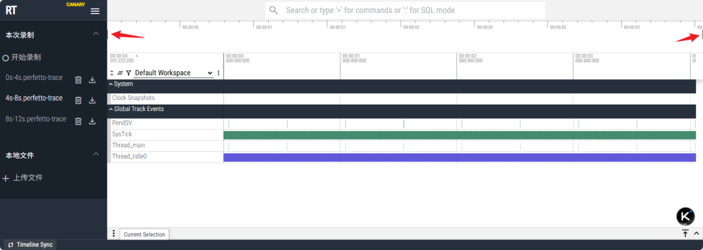Open the 4s-8s.perfetto-trace file
Screen dimensions: 703x250
34,98
